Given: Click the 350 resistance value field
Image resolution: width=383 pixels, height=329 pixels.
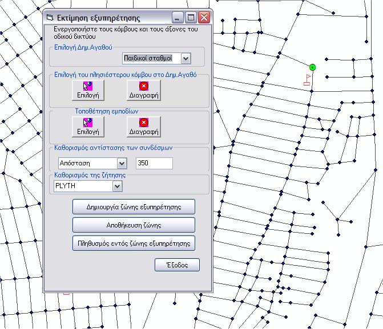Looking at the screenshot, I should [154, 163].
